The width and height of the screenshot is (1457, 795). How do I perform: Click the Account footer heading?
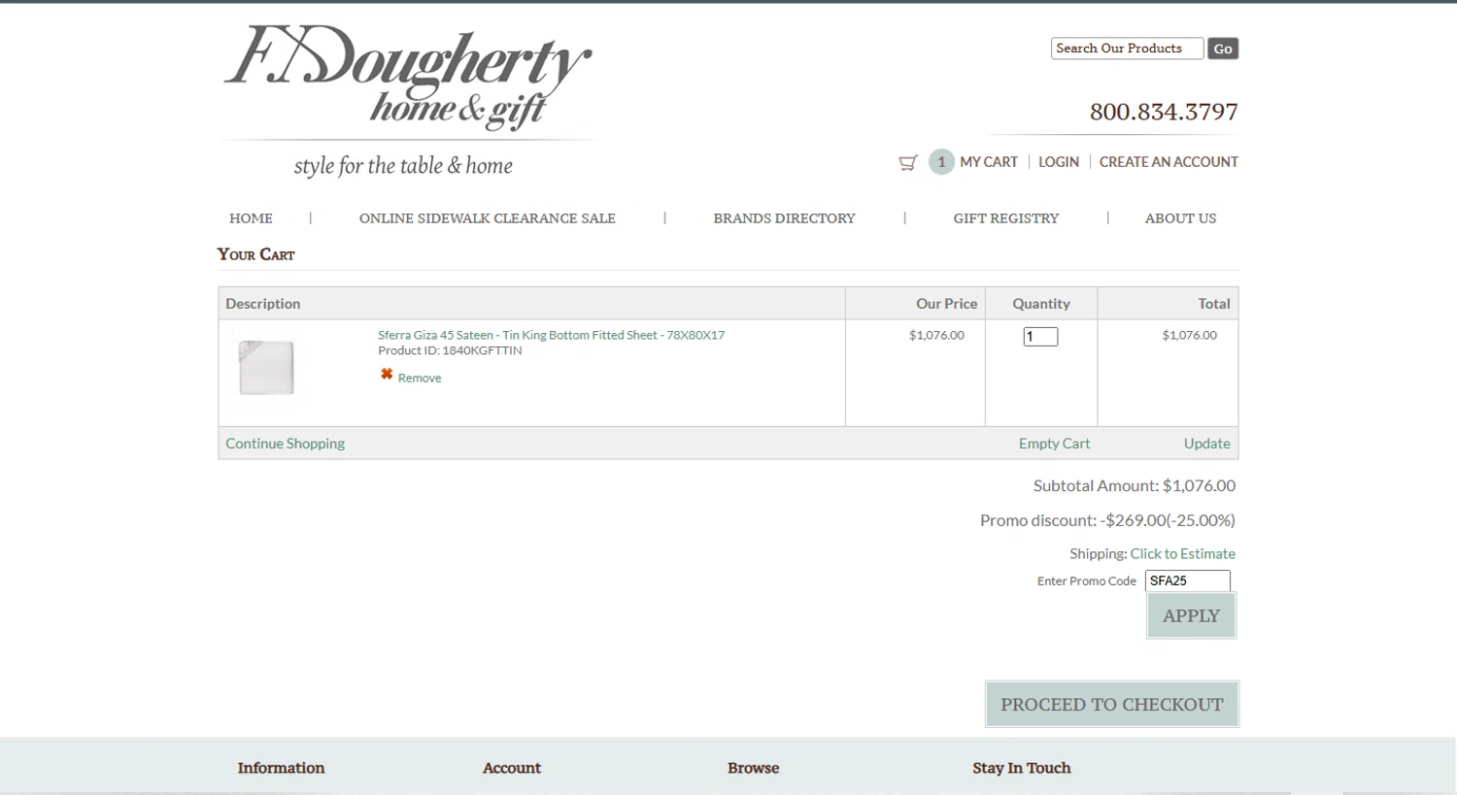(512, 768)
